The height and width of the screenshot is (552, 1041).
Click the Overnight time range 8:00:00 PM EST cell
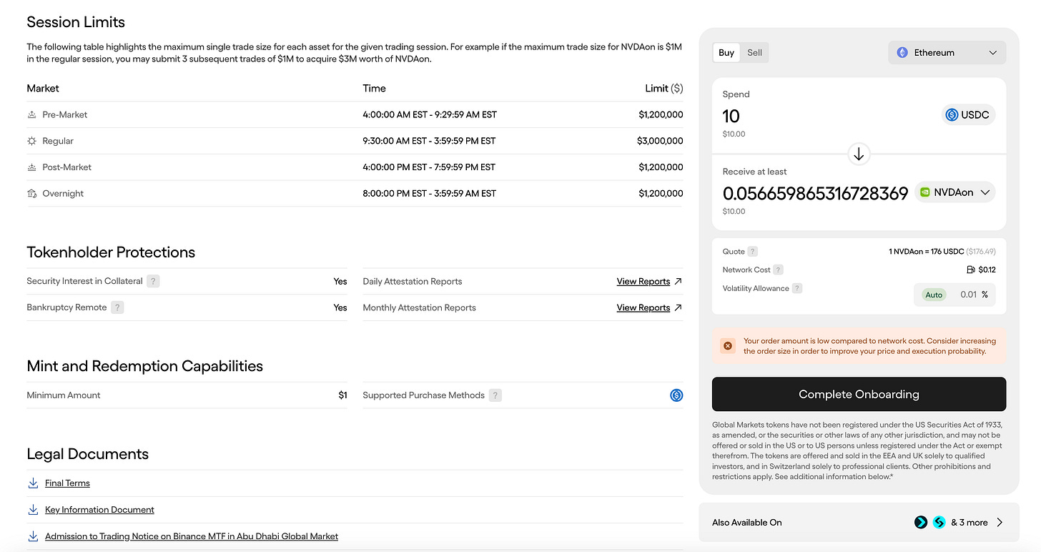click(x=430, y=194)
